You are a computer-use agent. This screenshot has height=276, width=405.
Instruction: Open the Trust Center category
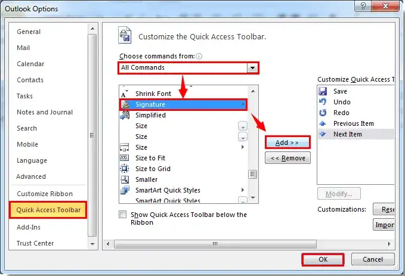point(35,243)
